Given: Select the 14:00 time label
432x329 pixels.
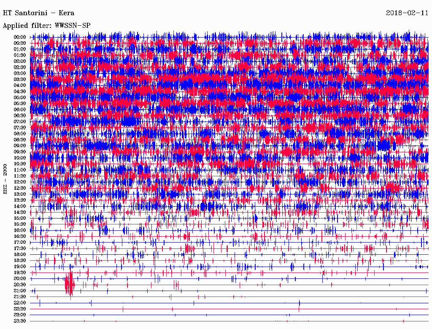Looking at the screenshot, I should coord(19,206).
